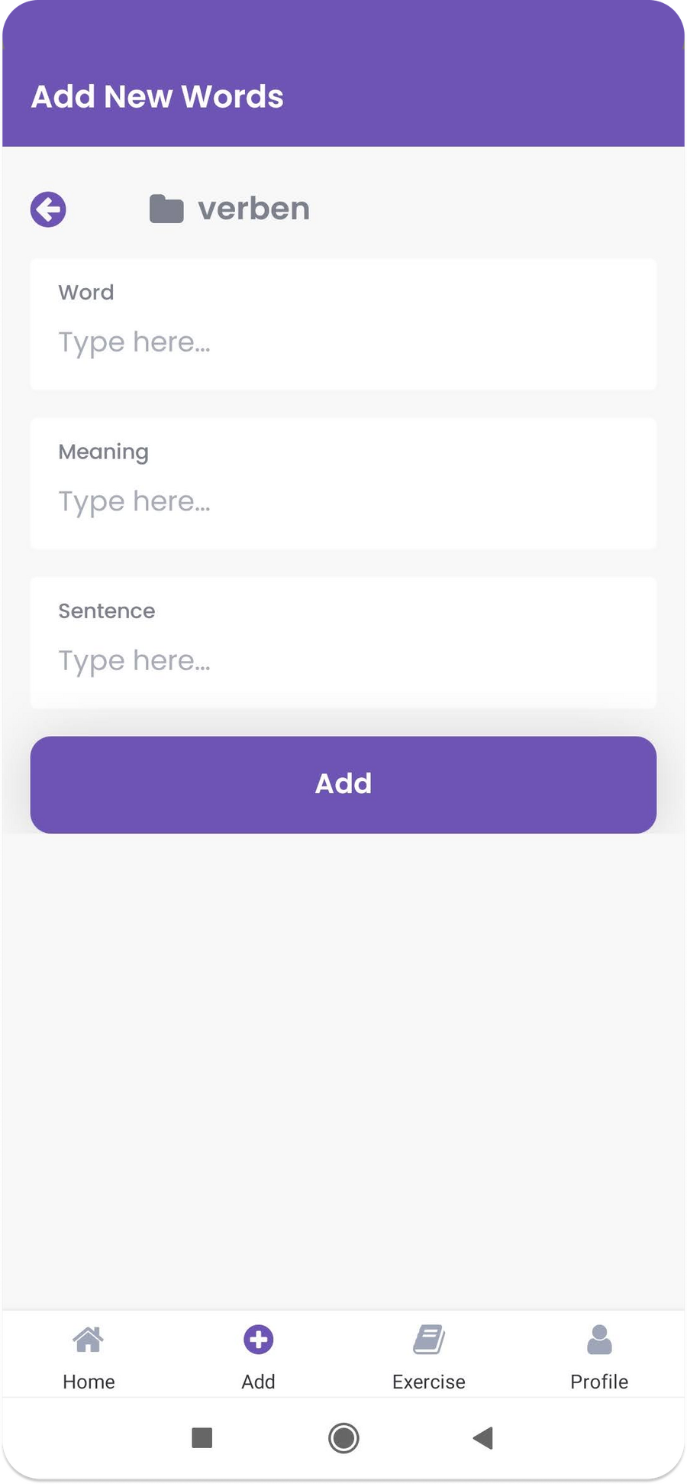Click the folder icon beside verben

click(166, 209)
